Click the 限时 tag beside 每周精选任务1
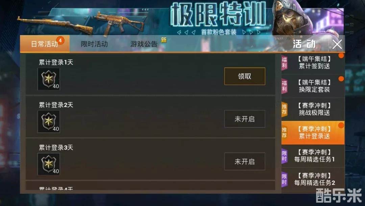365x206 pixels. (x=284, y=156)
